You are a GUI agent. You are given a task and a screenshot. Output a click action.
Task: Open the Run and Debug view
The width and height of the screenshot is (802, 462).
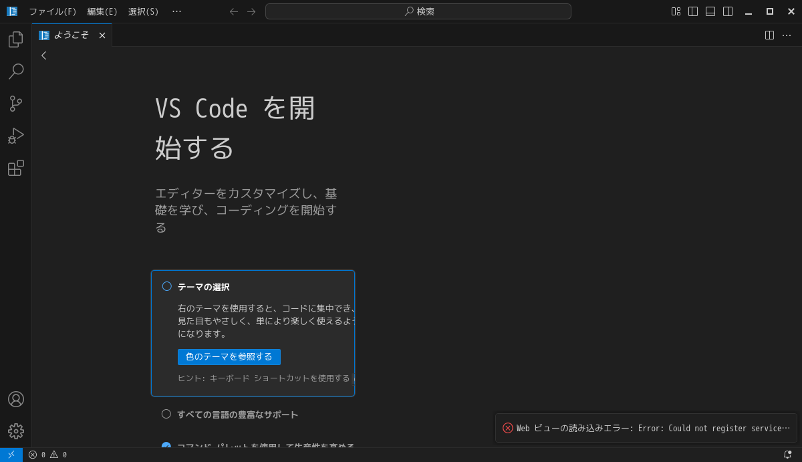click(x=16, y=136)
